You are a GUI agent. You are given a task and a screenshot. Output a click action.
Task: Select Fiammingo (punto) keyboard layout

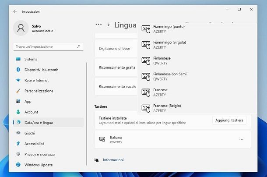[197, 29]
